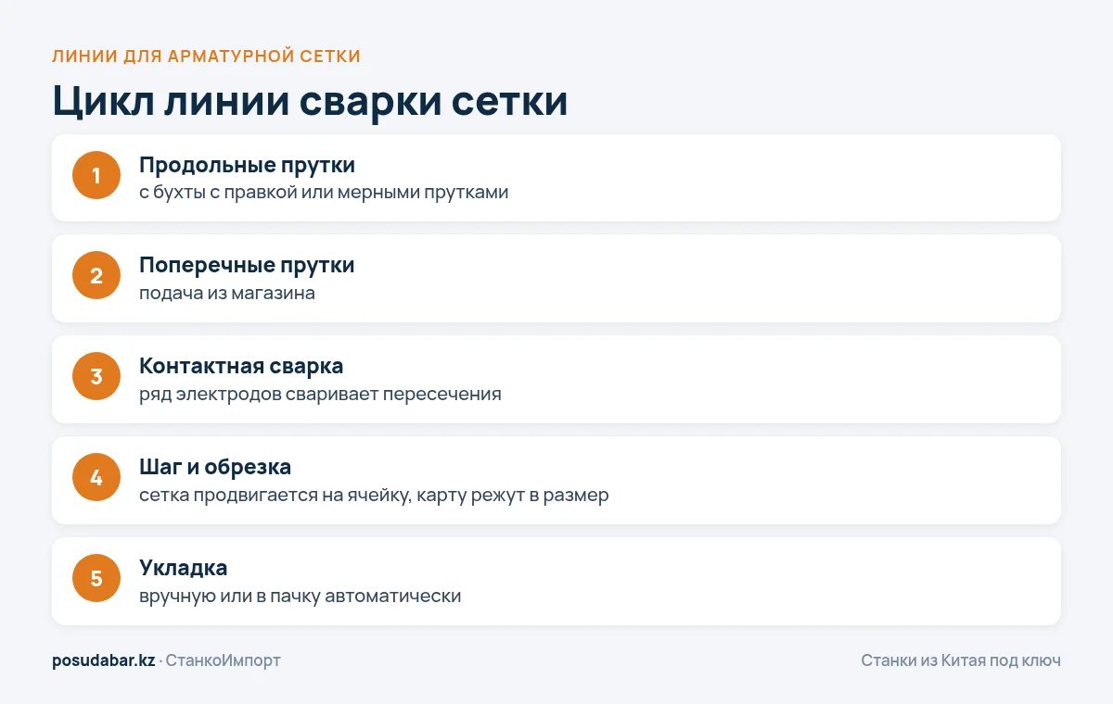The width and height of the screenshot is (1113, 704).
Task: Open the posudabar.kz footer link
Action: 104,660
